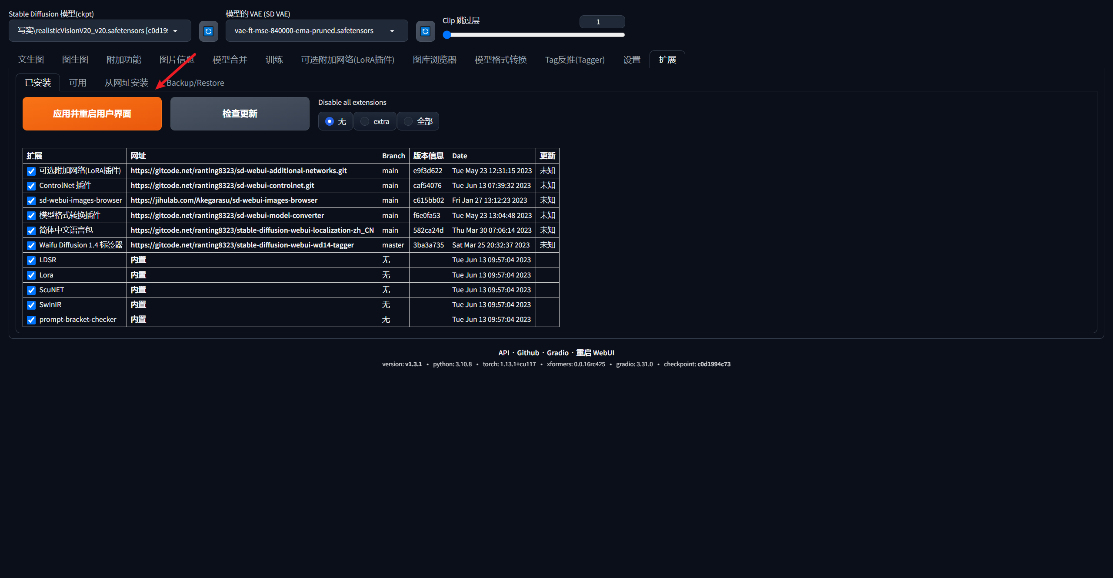Switch to the 文生图 tab
This screenshot has width=1113, height=578.
[31, 60]
